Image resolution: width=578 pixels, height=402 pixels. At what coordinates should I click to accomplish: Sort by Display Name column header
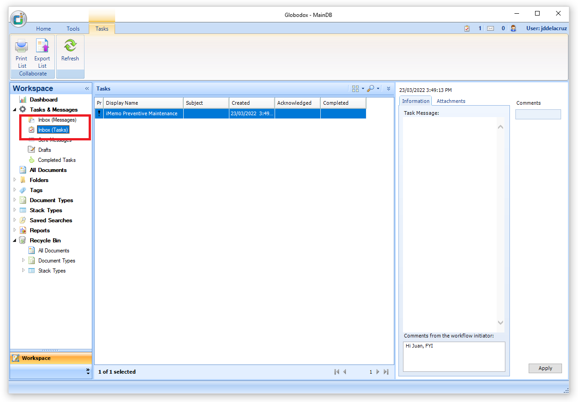[x=143, y=103]
